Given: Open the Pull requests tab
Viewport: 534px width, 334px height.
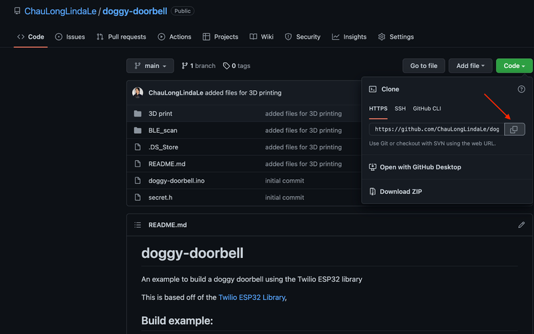Looking at the screenshot, I should click(121, 37).
